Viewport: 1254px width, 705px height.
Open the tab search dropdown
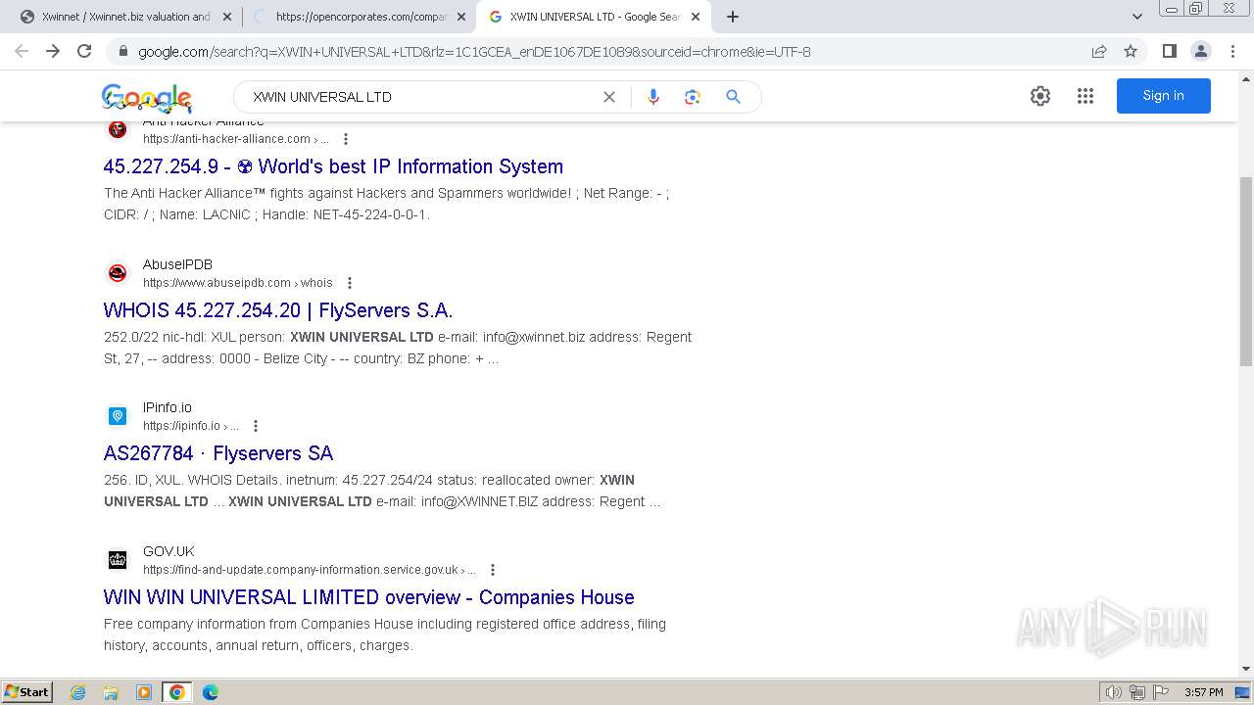(x=1137, y=17)
